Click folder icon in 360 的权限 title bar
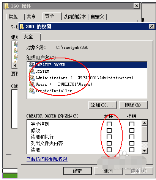Viewport: 156px width, 180px height. (x=22, y=27)
